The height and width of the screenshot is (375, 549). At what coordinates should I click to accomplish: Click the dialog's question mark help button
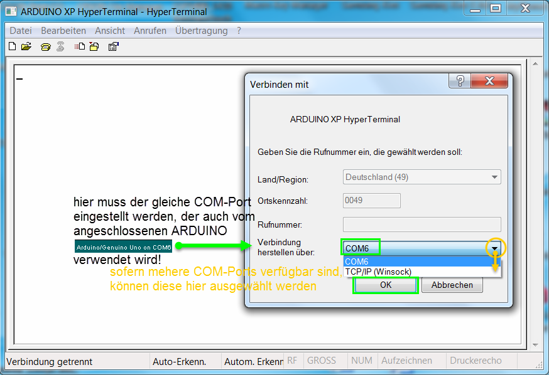pos(460,82)
